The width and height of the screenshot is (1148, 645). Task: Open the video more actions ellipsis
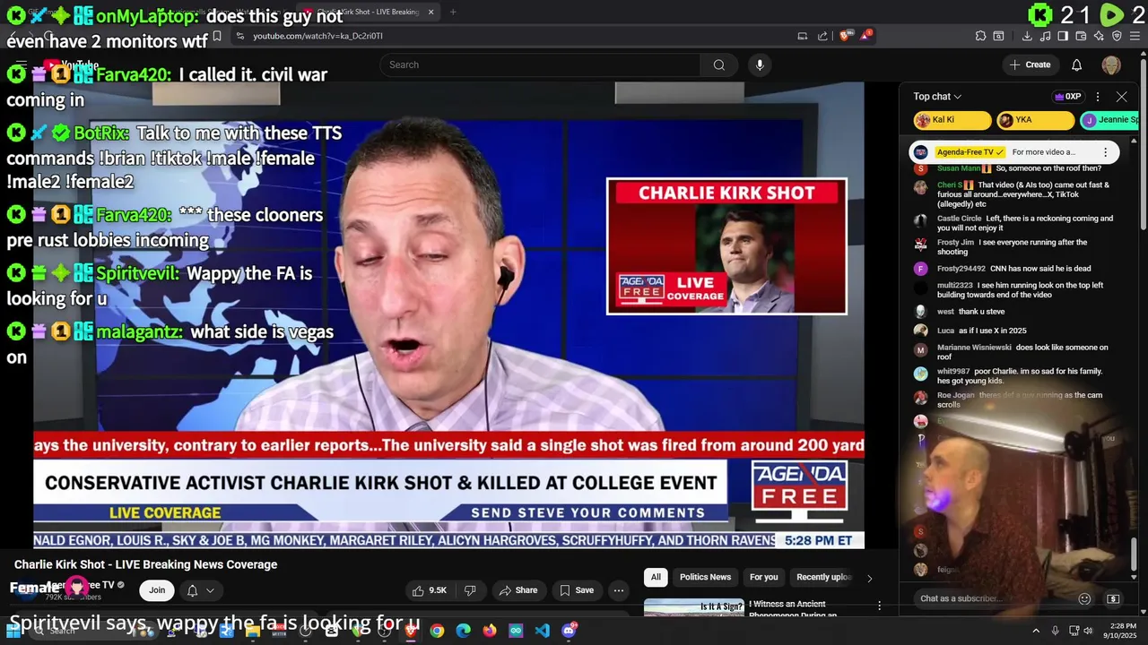618,590
